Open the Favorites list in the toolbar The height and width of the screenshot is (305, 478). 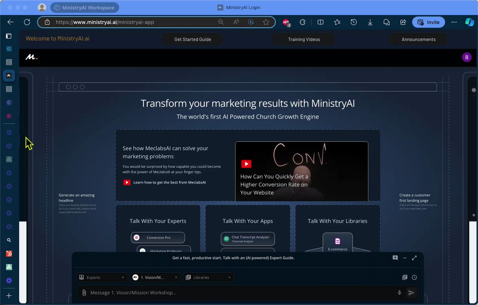(x=337, y=22)
